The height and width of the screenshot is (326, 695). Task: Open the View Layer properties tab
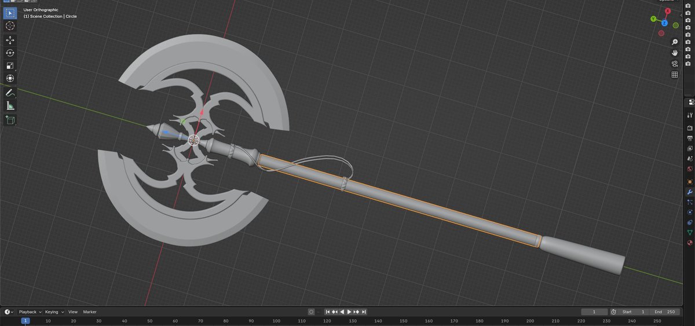(x=690, y=149)
